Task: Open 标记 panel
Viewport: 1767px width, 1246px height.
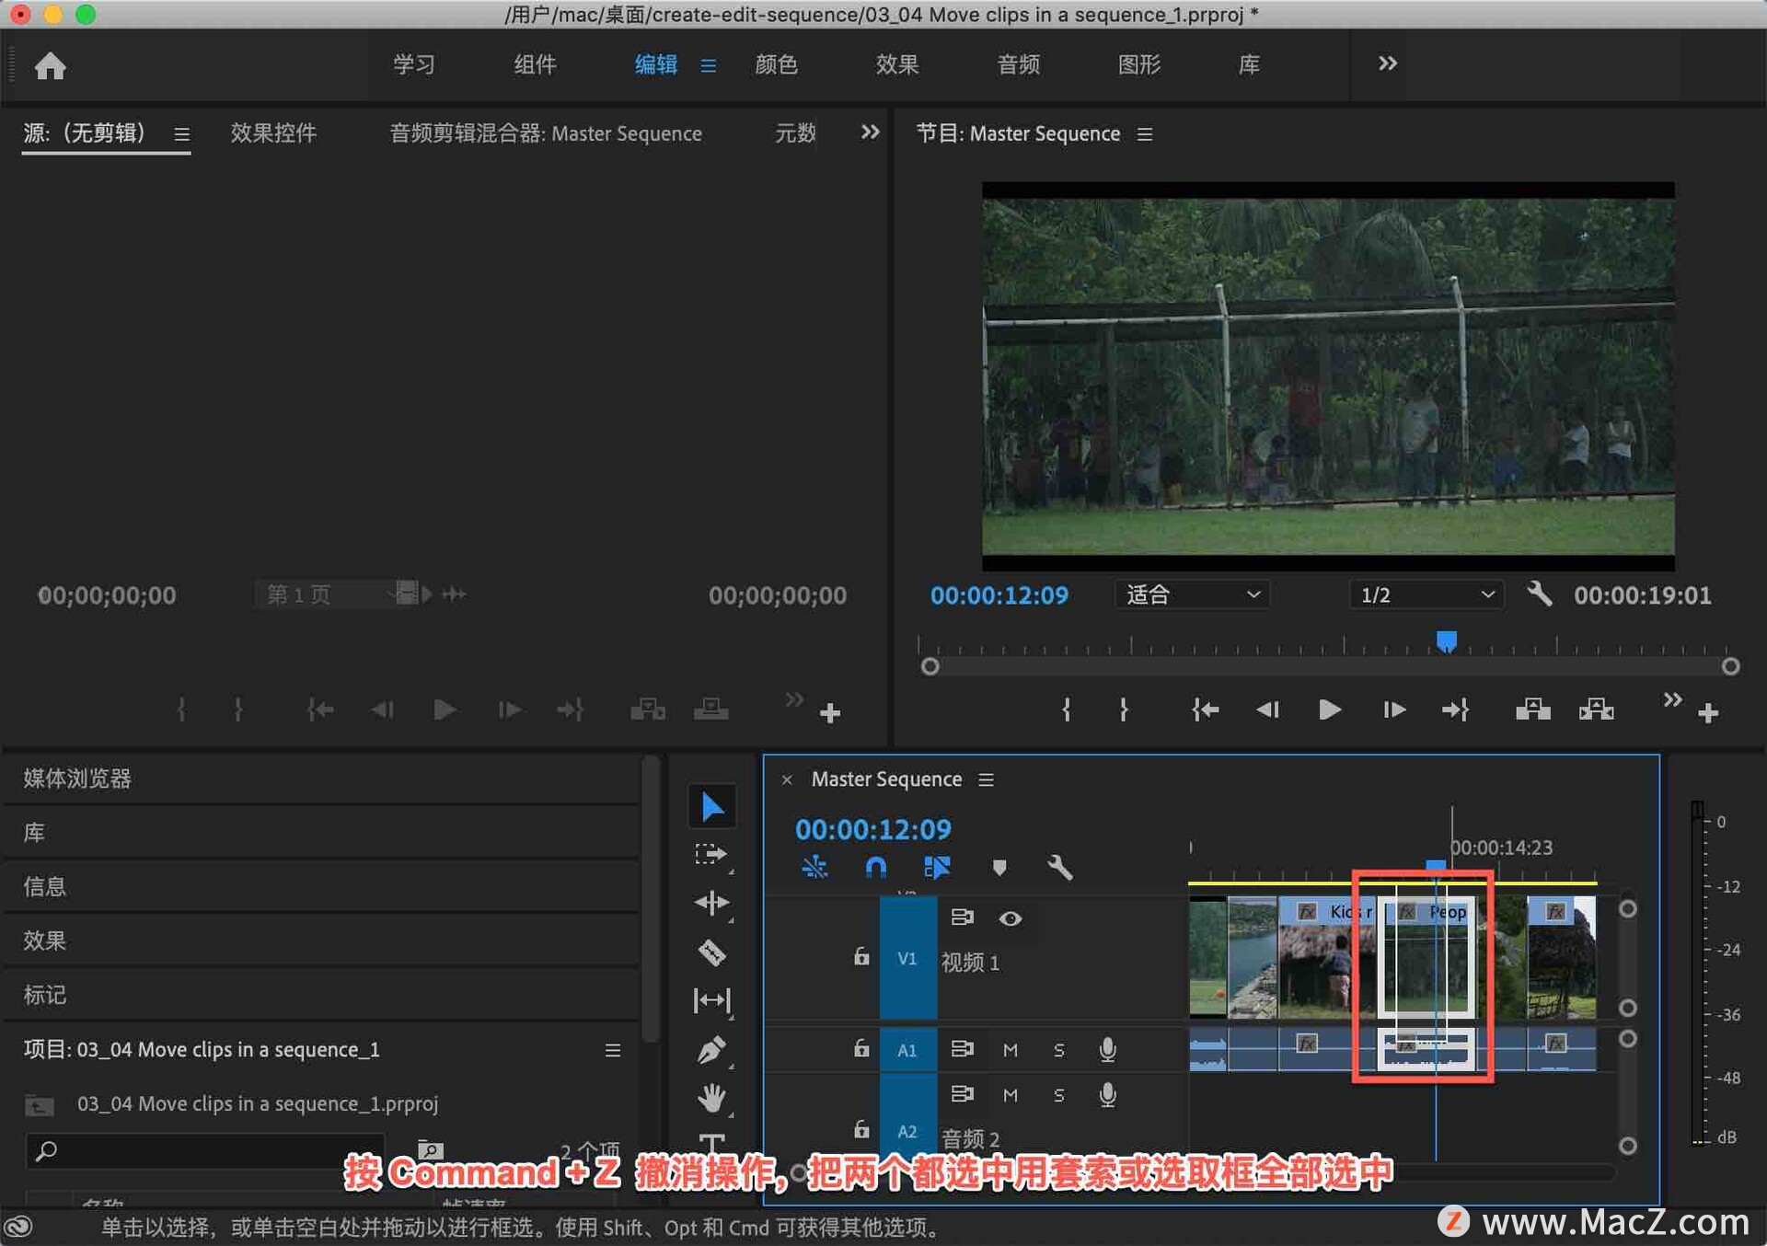Action: [44, 994]
